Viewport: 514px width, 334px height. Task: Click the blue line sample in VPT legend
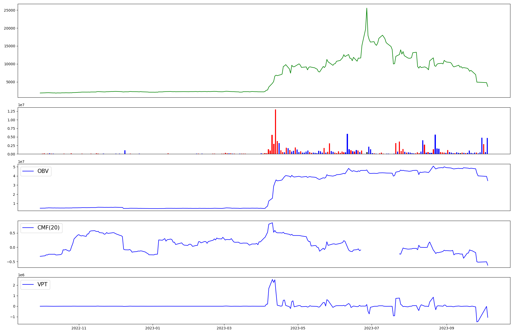click(28, 284)
